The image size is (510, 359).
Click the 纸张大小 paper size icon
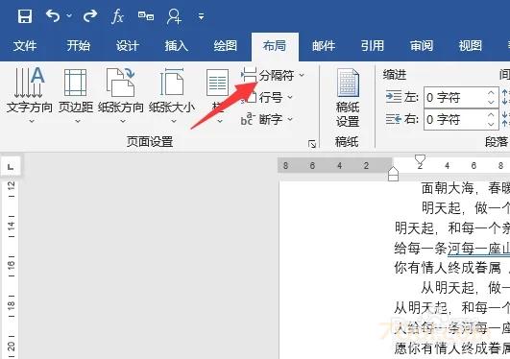click(172, 83)
